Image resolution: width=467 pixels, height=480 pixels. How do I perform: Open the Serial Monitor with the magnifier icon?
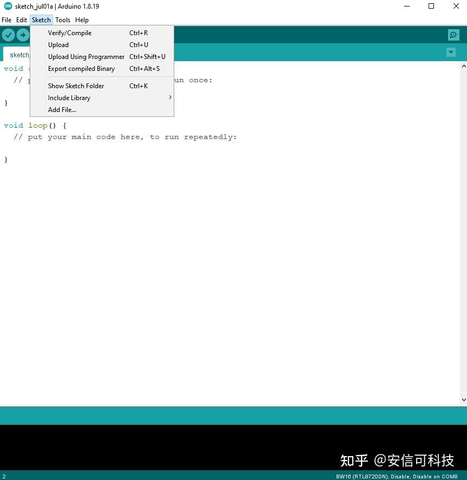tap(453, 35)
